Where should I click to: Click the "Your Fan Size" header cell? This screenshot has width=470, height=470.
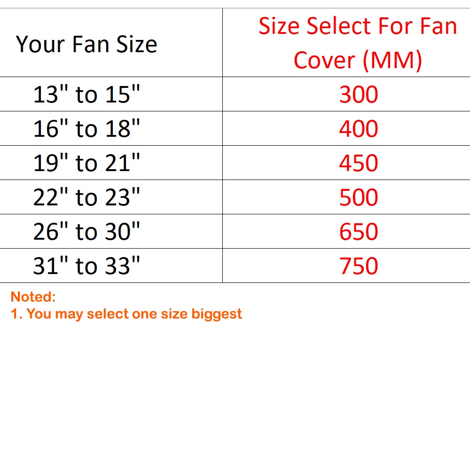pos(86,44)
